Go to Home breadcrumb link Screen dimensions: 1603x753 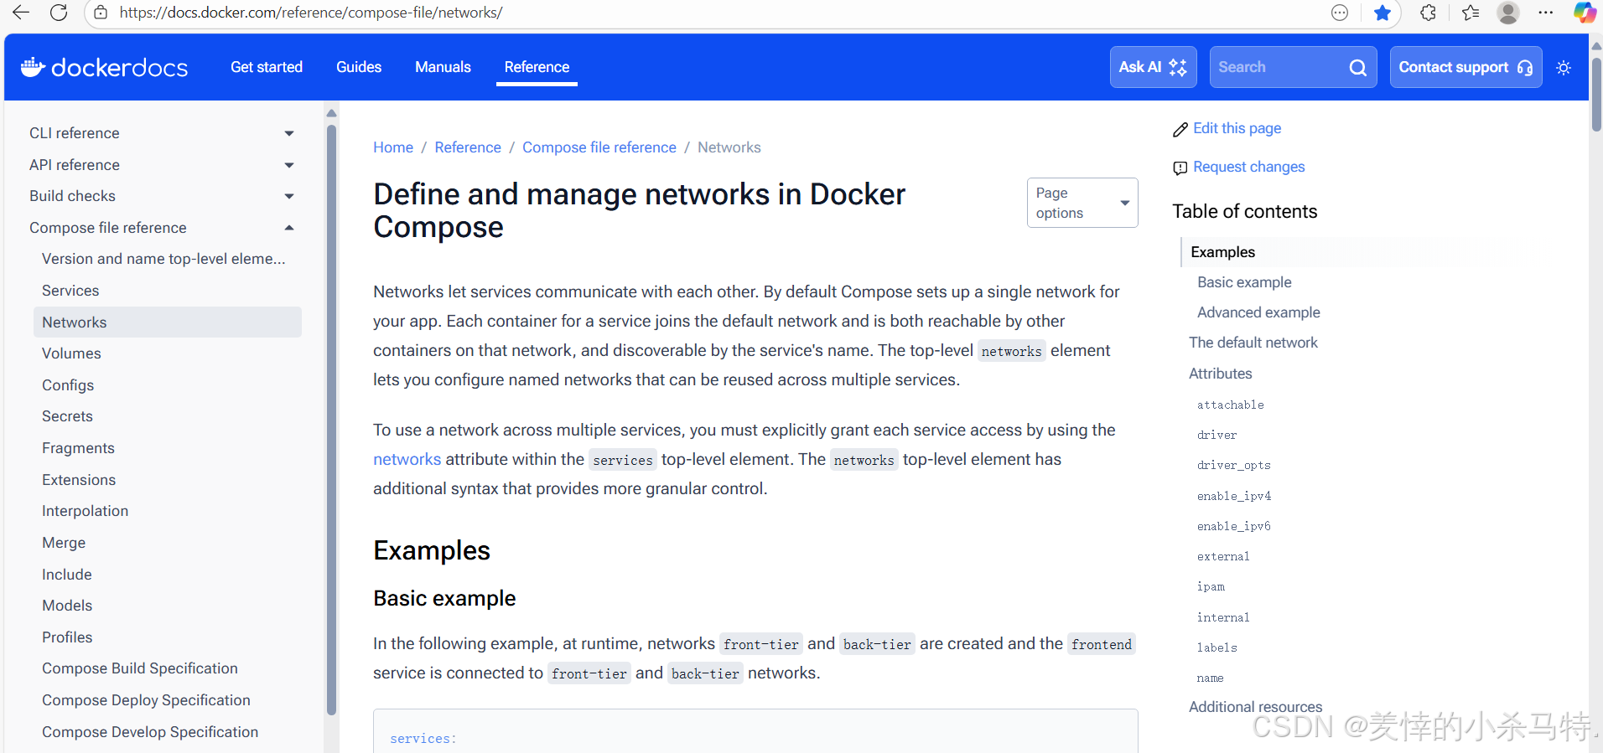click(393, 147)
